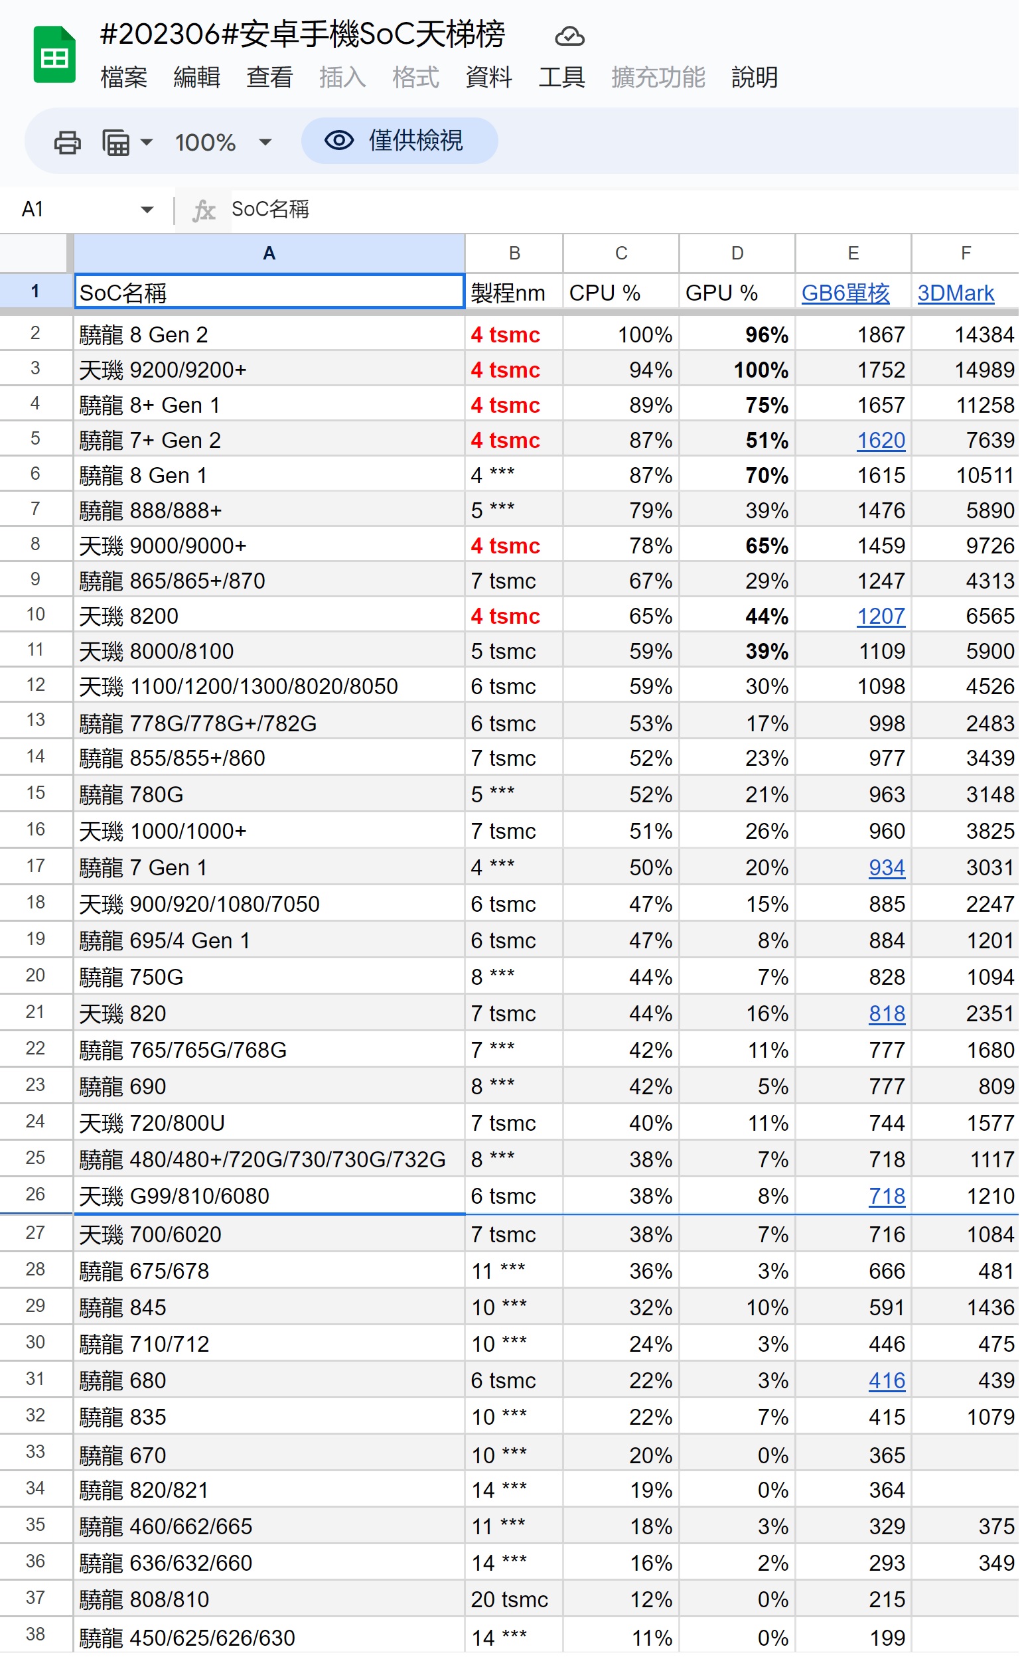
Task: Select cell 驍龍 8 Gen 2
Action: coord(269,334)
